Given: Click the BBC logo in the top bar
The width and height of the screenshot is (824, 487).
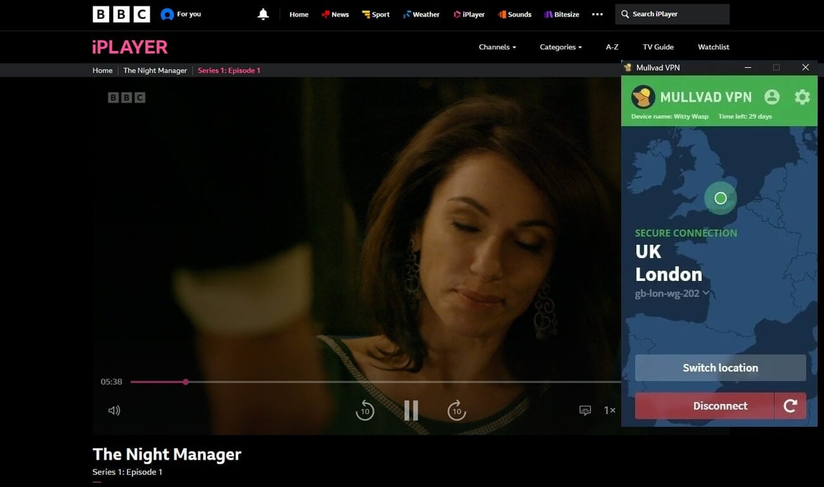Looking at the screenshot, I should pos(120,13).
